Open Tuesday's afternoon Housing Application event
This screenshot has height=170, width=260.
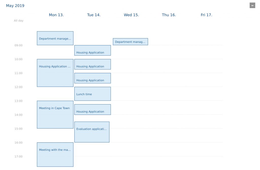92,110
